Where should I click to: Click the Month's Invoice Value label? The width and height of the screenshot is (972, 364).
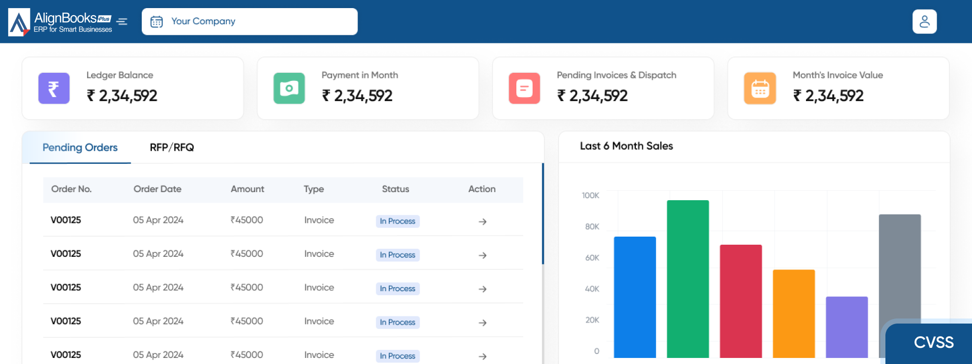click(838, 75)
